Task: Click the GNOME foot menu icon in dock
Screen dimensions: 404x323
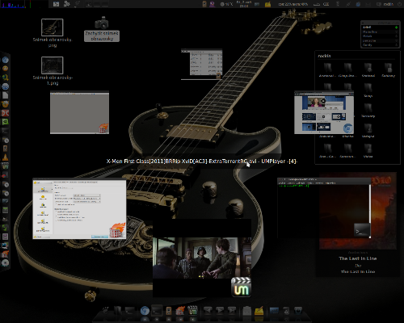Action: click(106, 311)
